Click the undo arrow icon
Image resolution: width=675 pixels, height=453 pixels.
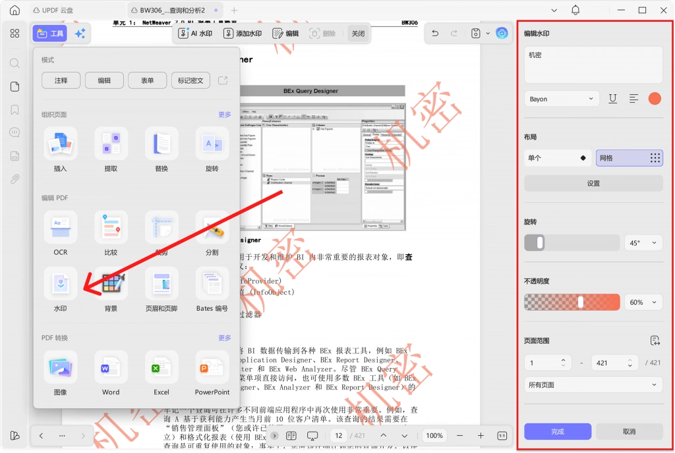(x=435, y=33)
